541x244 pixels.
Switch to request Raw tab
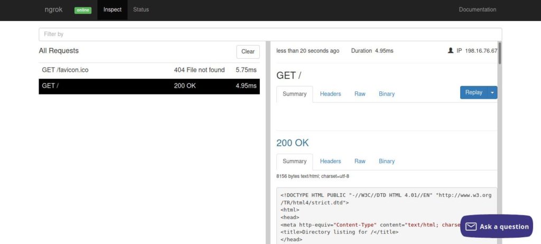pyautogui.click(x=360, y=94)
